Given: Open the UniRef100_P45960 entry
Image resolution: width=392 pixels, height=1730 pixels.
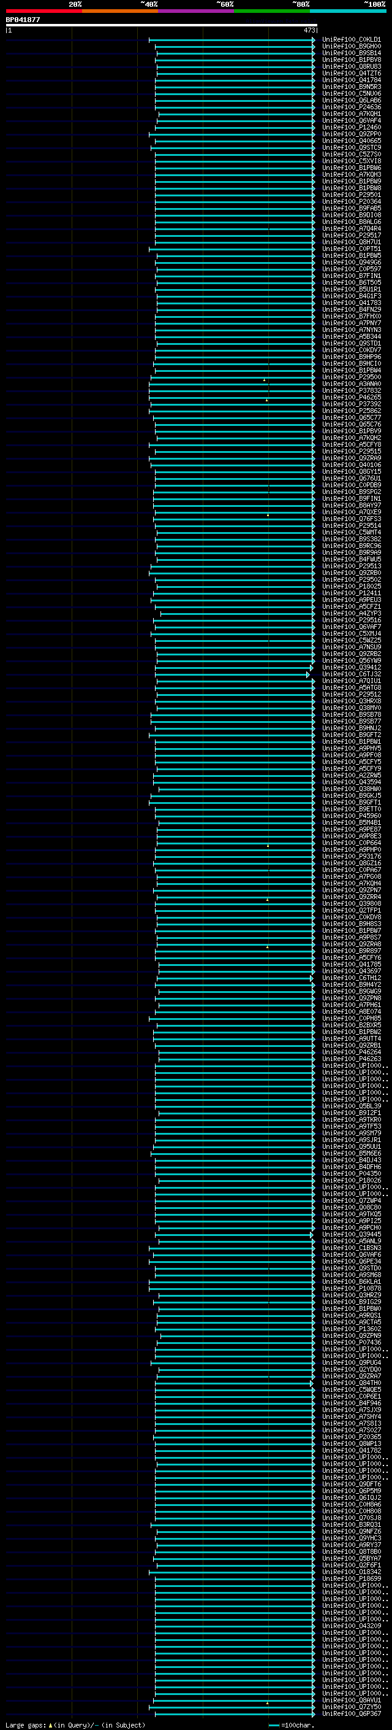Looking at the screenshot, I should tap(352, 816).
